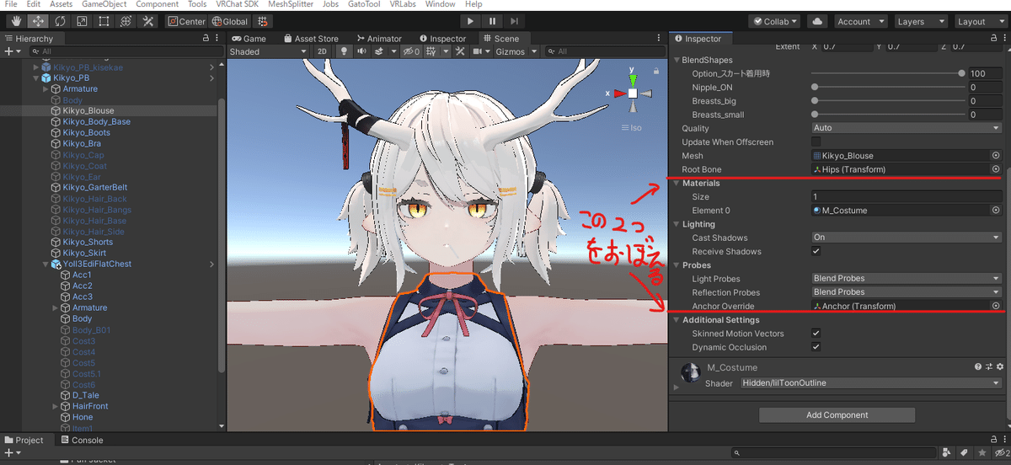
Task: Toggle hidden objects visibility counter
Action: 411,51
